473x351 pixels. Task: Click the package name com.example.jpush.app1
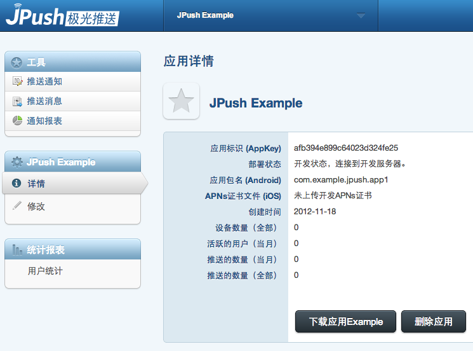pos(341,180)
